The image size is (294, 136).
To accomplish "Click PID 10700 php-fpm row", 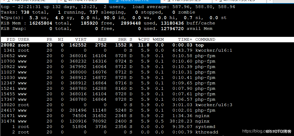I will pyautogui.click(x=8, y=61).
